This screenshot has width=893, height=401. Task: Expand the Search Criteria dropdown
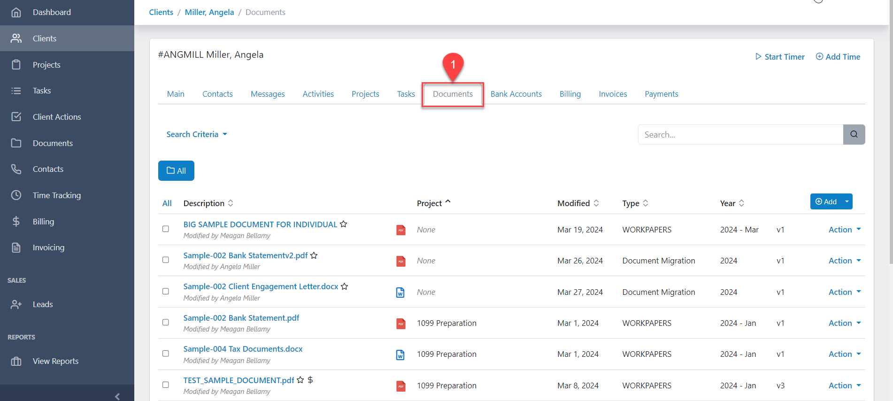coord(197,134)
